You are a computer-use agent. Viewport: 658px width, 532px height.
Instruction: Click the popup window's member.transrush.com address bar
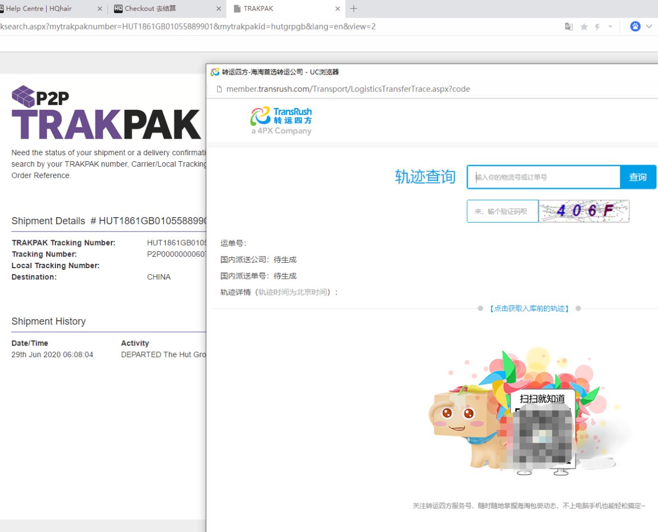(x=348, y=89)
